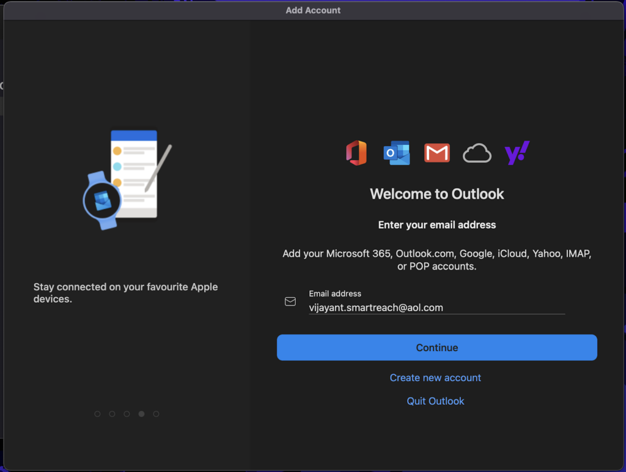The height and width of the screenshot is (472, 626).
Task: Click the Add Account title bar text
Action: tap(313, 10)
